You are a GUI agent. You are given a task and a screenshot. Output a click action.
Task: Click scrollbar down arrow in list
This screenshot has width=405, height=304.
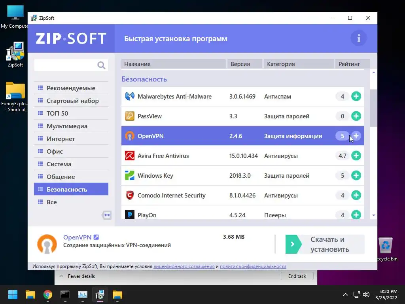coord(373,215)
